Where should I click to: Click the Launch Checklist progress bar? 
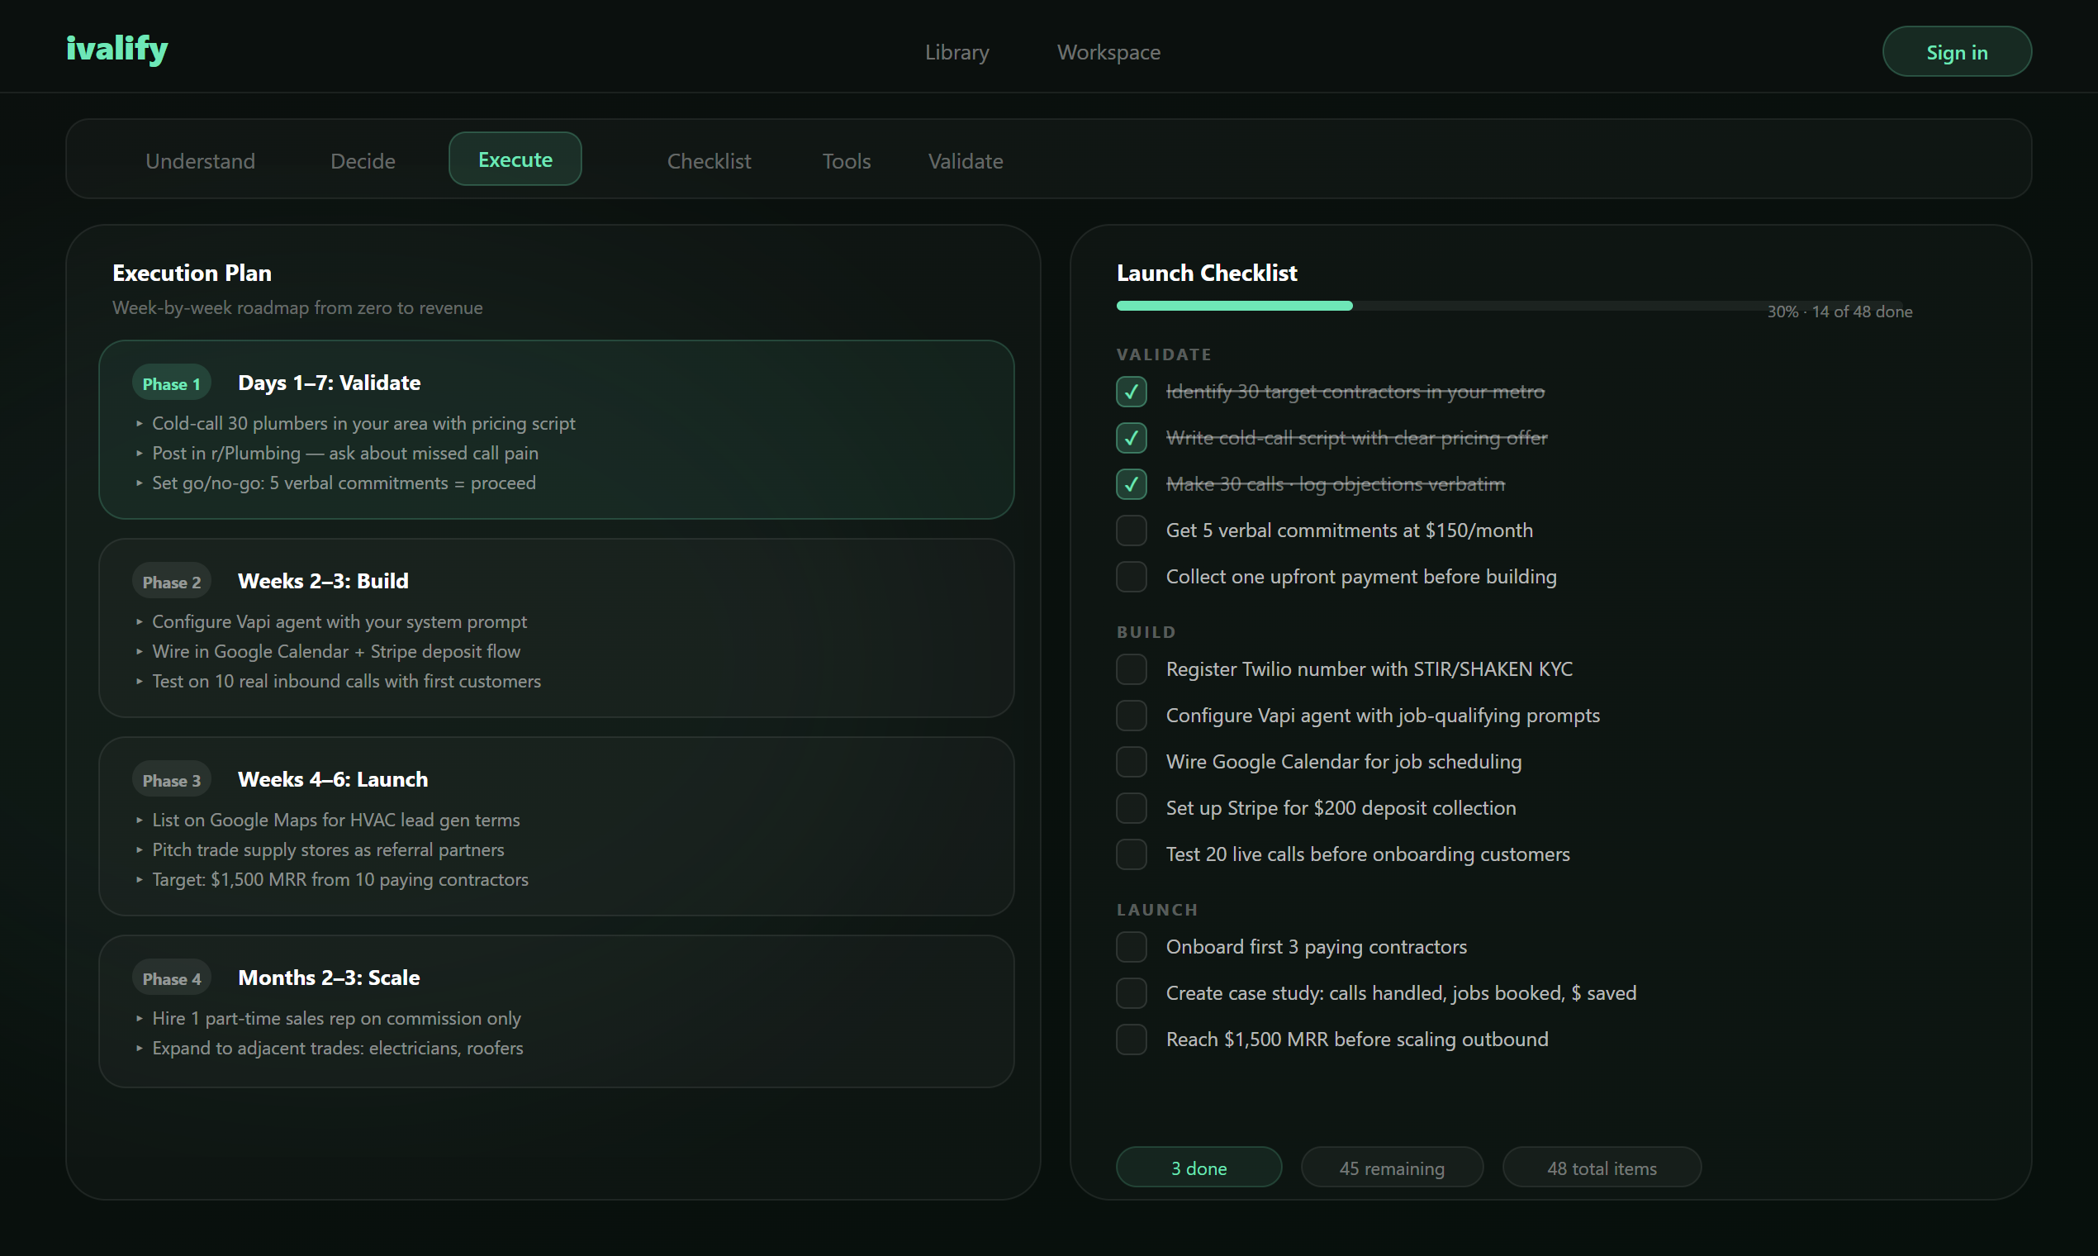(1509, 306)
